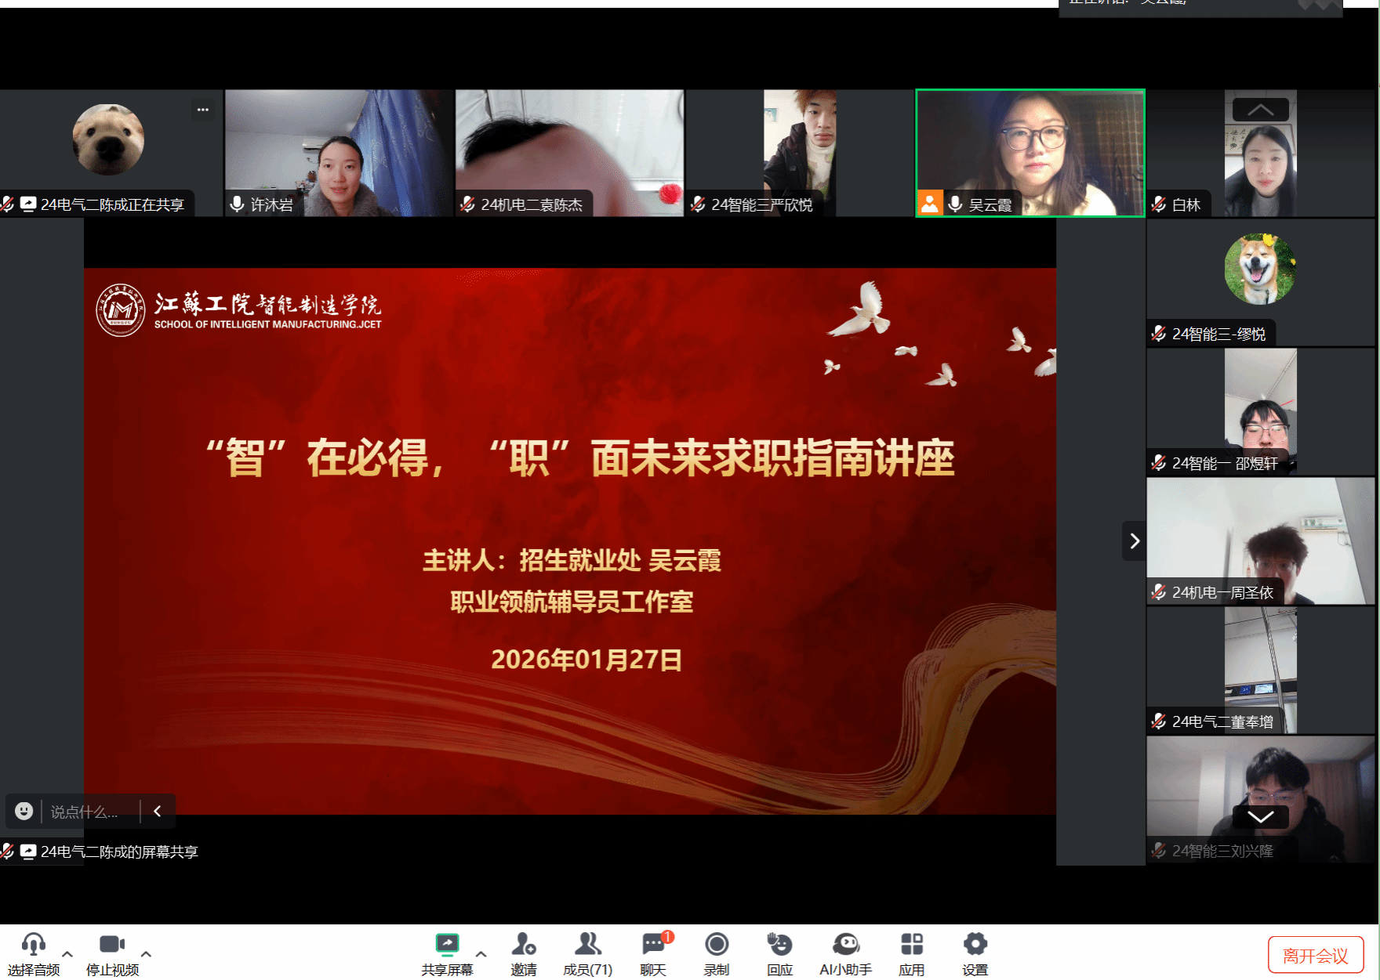Viewport: 1380px width, 980px height.
Task: Open the AI小助手 assistant
Action: coord(845,945)
